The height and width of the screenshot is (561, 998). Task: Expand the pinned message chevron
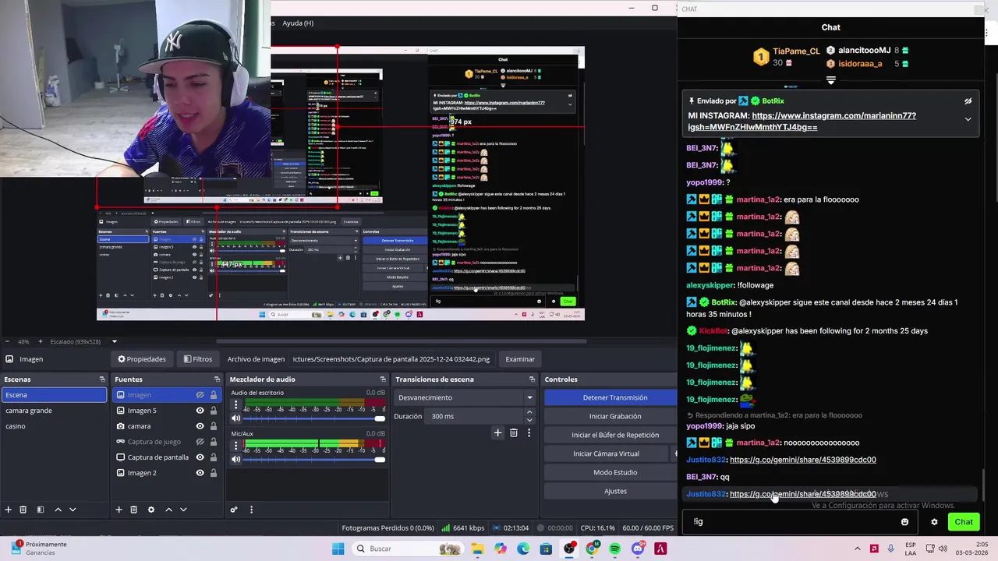[x=968, y=119]
